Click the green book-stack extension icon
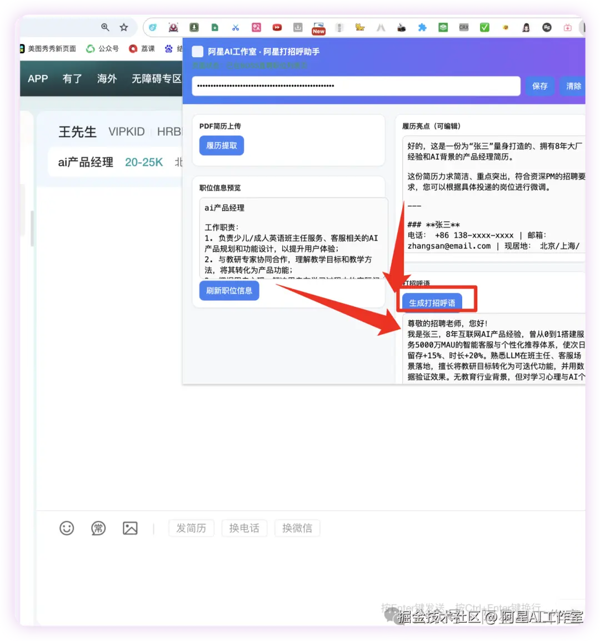Viewport: 600px width, 641px height. (x=443, y=27)
